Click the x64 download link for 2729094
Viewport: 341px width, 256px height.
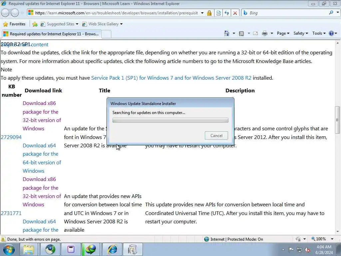coord(42,158)
